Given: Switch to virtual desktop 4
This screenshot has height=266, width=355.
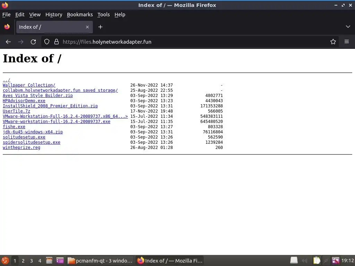Looking at the screenshot, I should coord(40,261).
